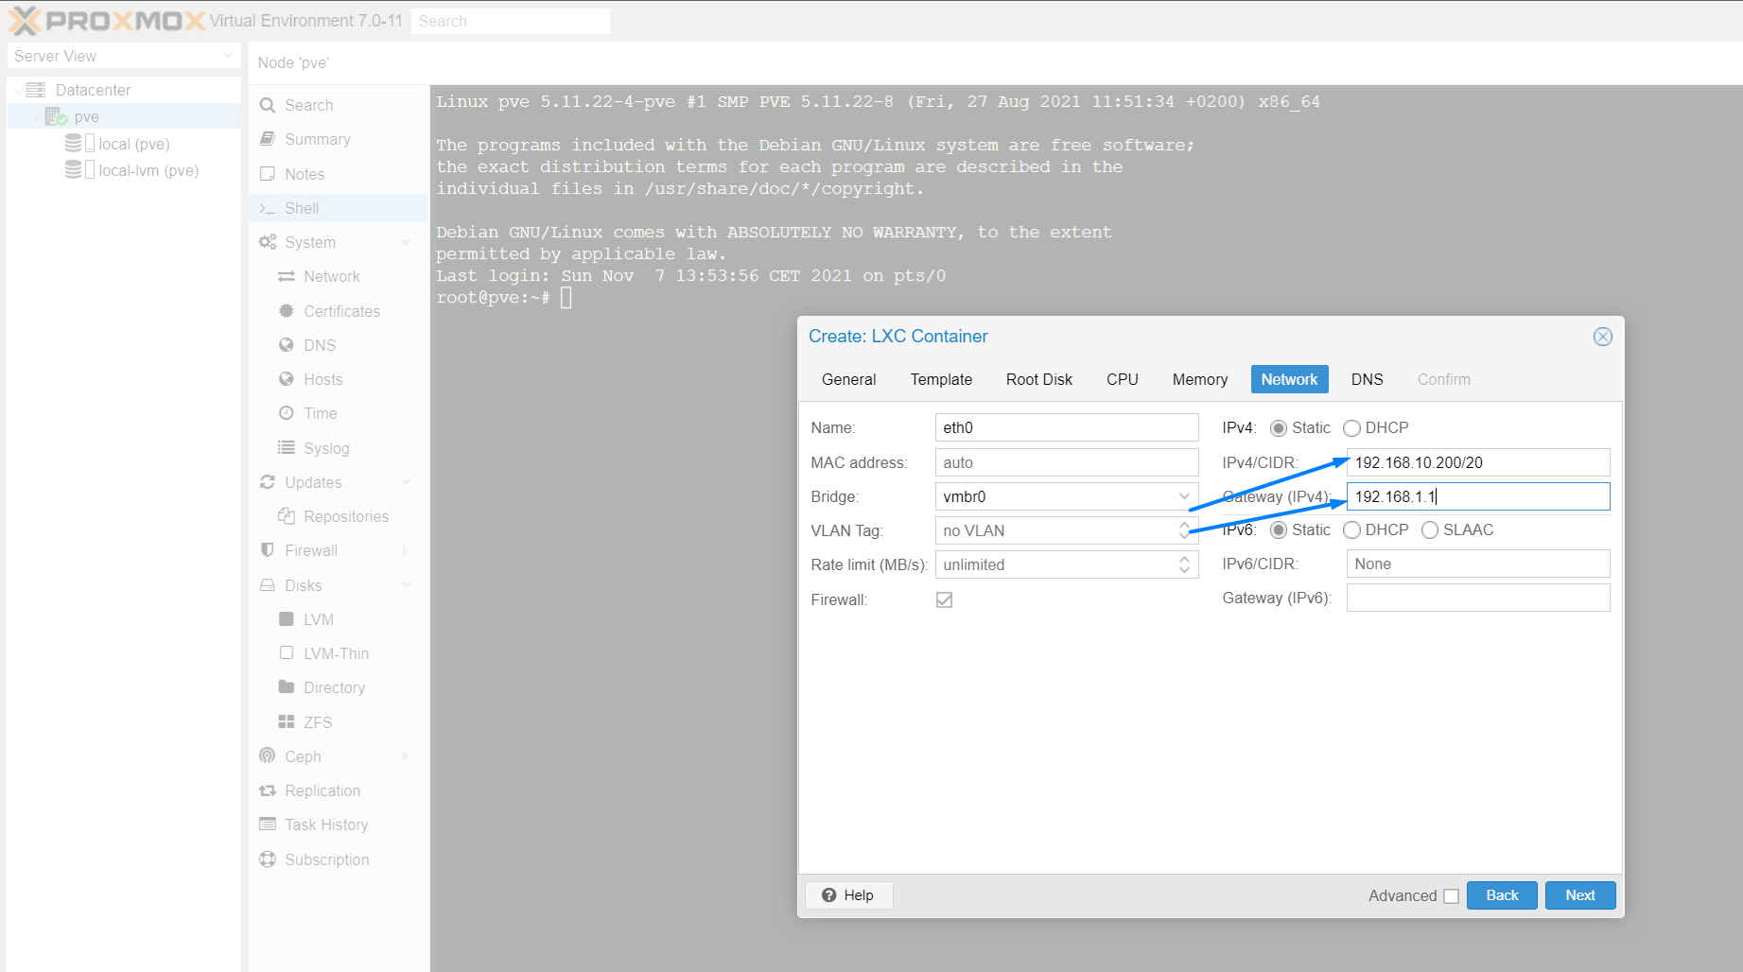This screenshot has width=1743, height=972.
Task: Switch to the Root Disk tab
Action: (x=1038, y=379)
